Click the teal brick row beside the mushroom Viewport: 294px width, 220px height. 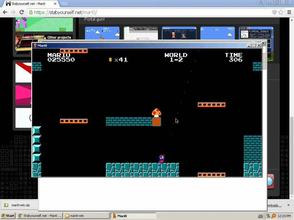pyautogui.click(x=129, y=121)
